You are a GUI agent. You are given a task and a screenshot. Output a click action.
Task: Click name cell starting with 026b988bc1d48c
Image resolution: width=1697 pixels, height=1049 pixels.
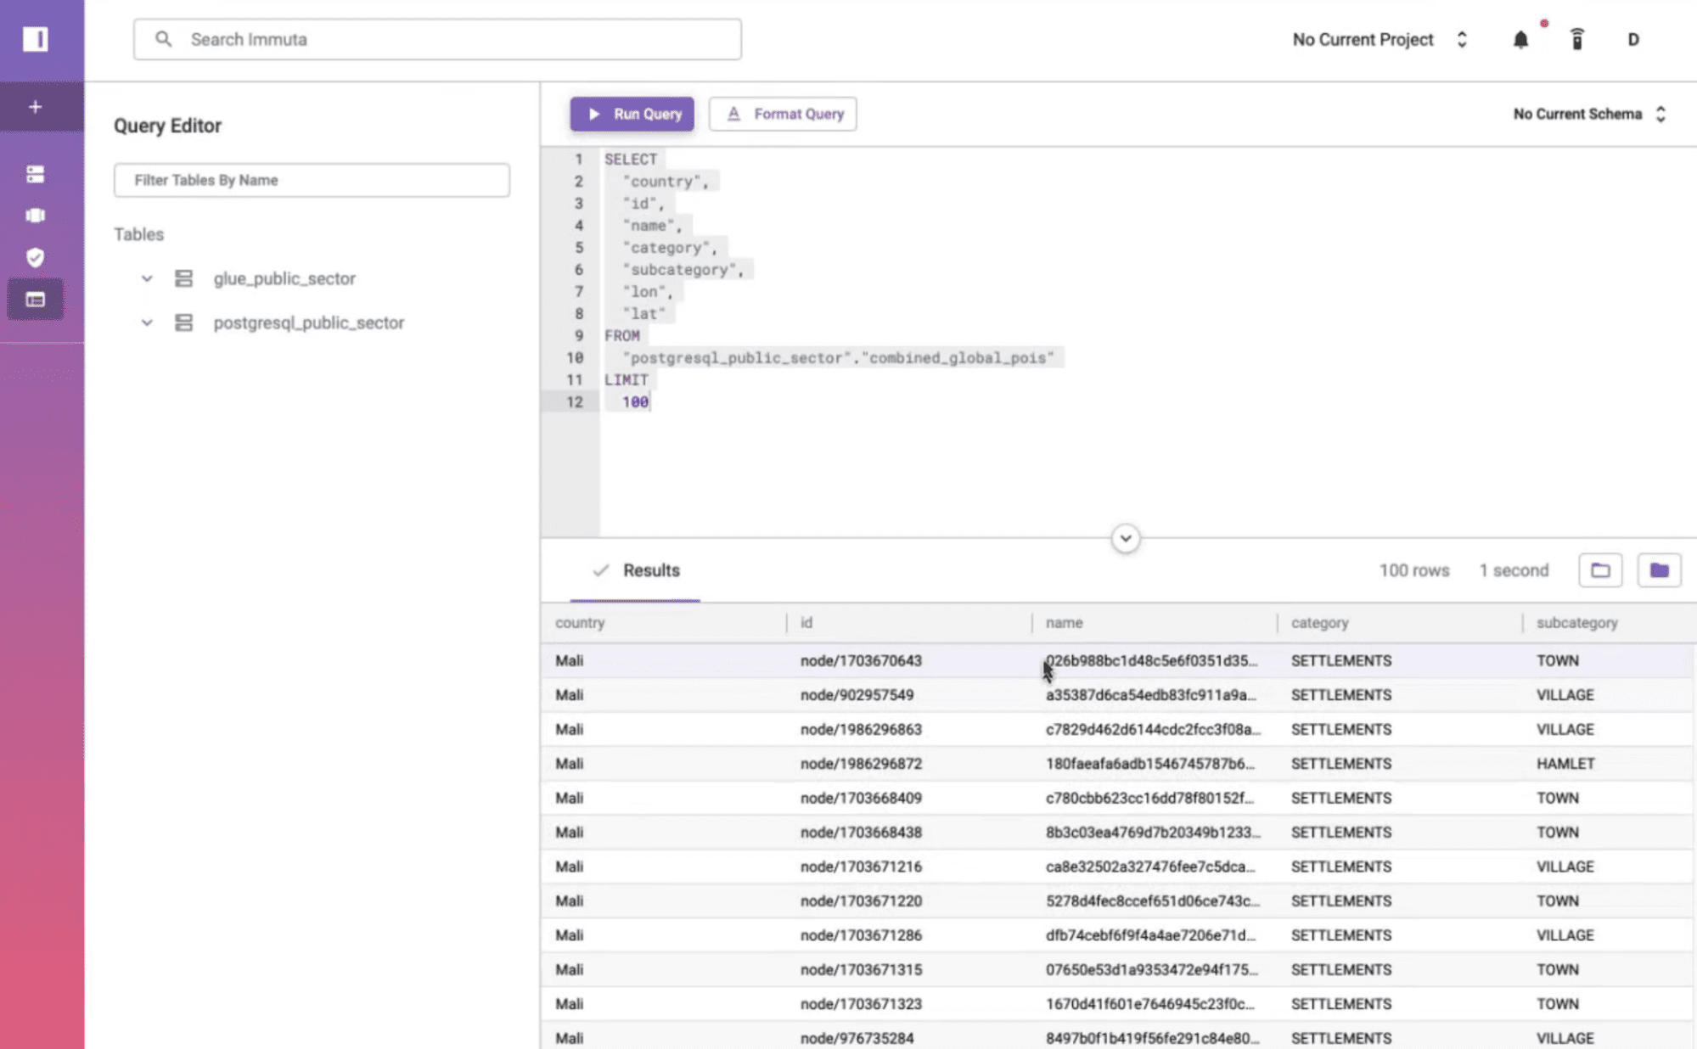pos(1151,660)
